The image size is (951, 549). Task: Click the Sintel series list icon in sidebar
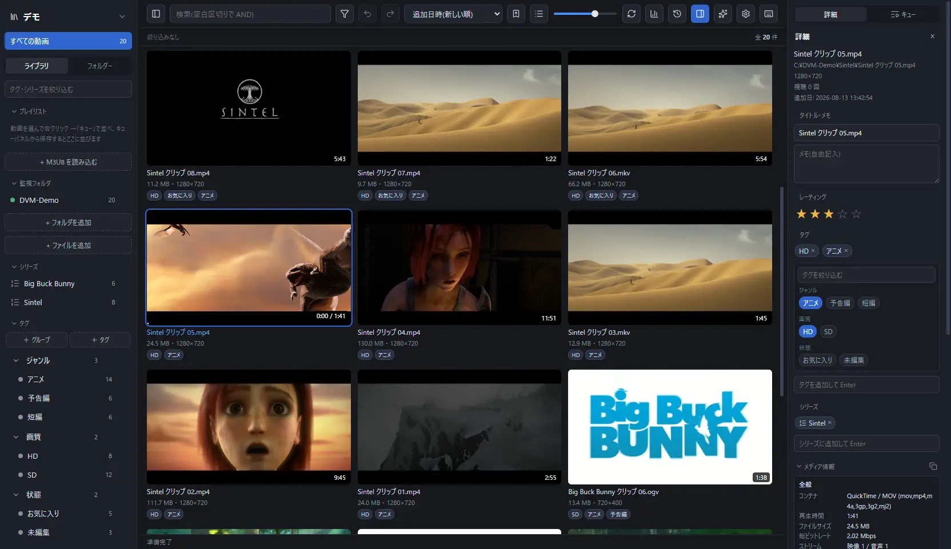click(15, 302)
